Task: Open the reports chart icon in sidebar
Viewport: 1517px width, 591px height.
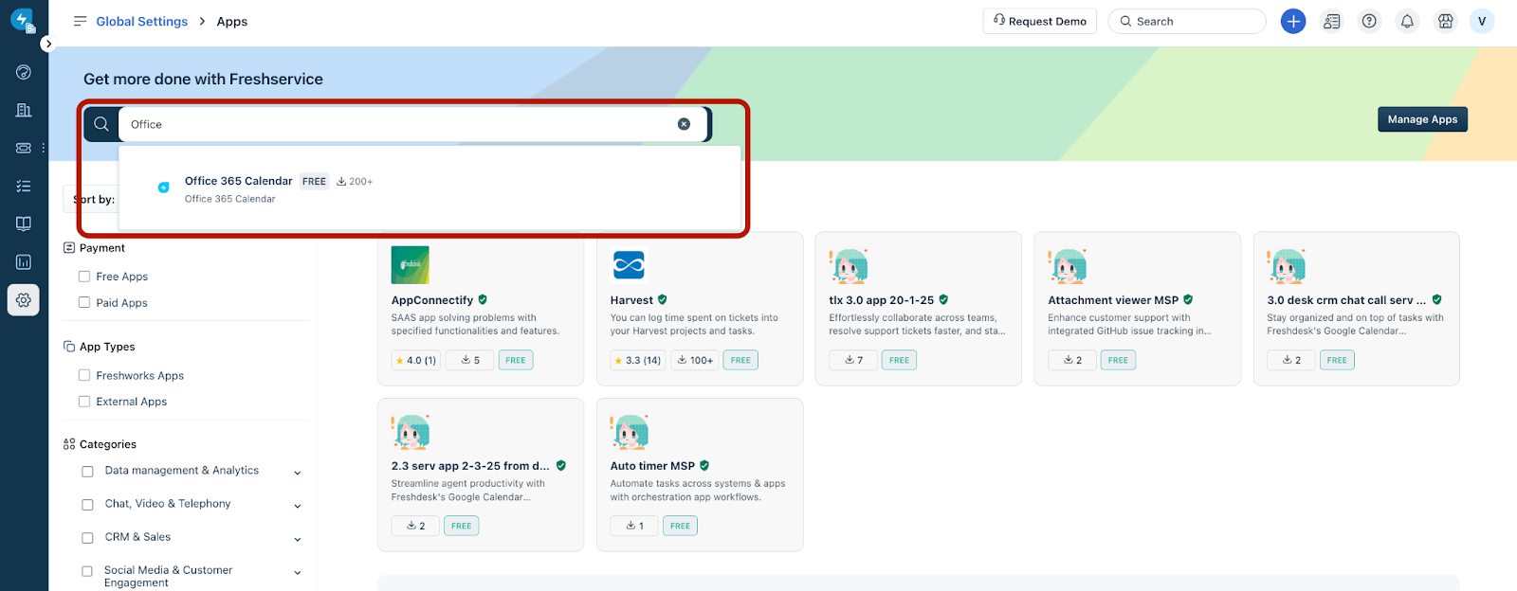Action: point(24,261)
